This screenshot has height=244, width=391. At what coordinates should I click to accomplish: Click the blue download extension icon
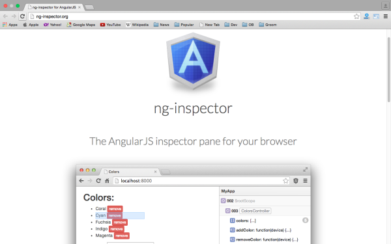pos(366,16)
